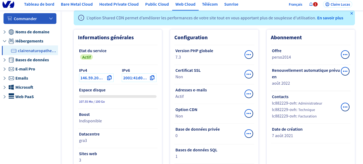The image size is (363, 164).
Task: Open Option CDN actions menu
Action: [x=249, y=113]
